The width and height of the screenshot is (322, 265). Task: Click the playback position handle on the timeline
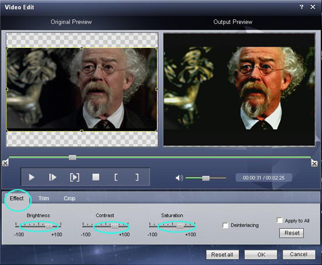coord(72,157)
